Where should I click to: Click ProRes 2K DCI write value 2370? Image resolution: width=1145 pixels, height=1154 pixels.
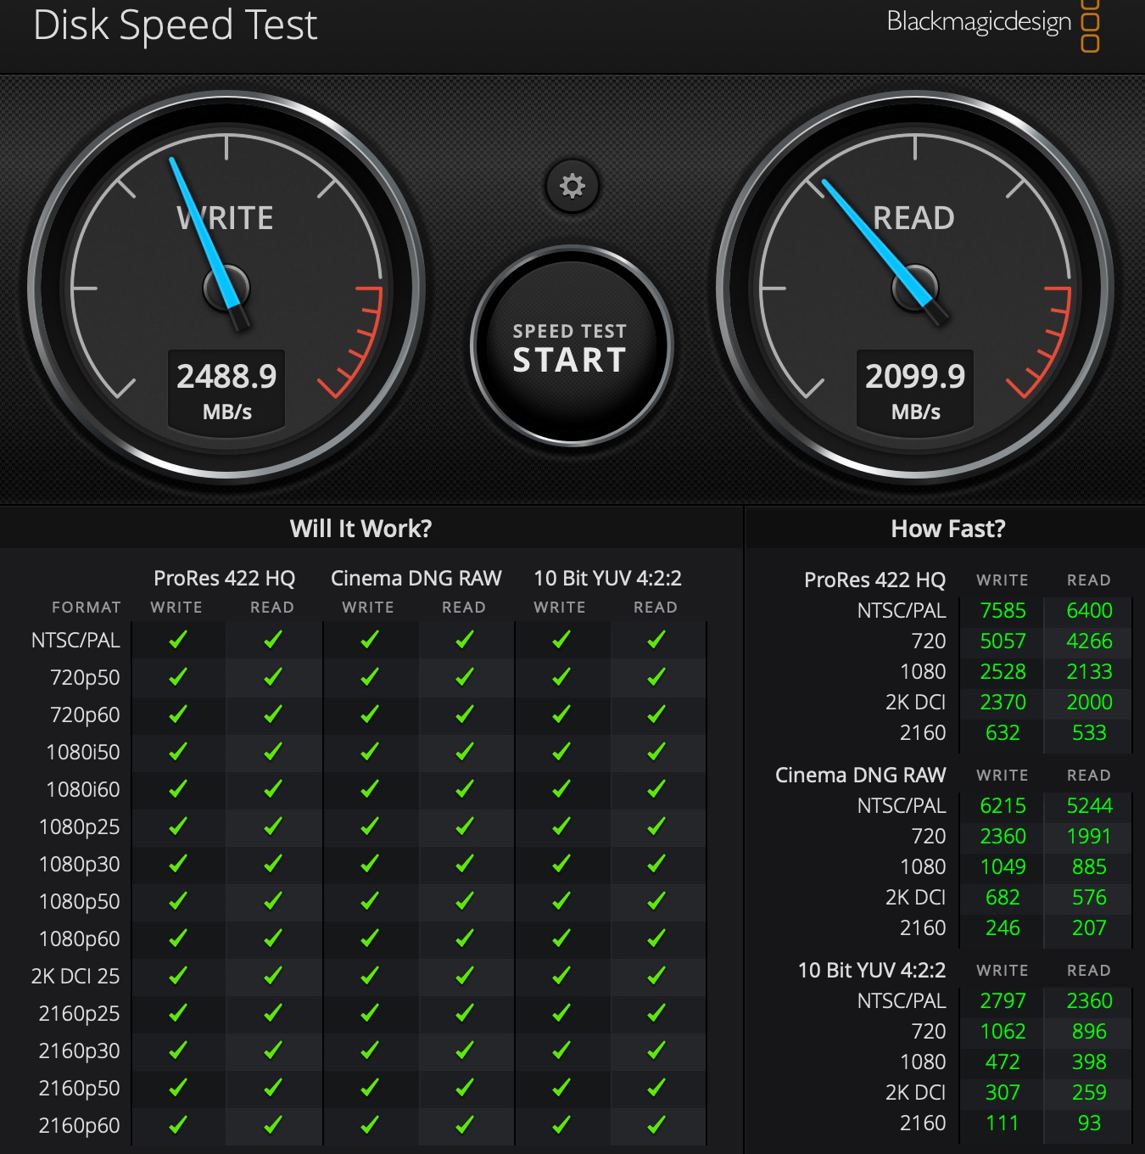click(1003, 703)
